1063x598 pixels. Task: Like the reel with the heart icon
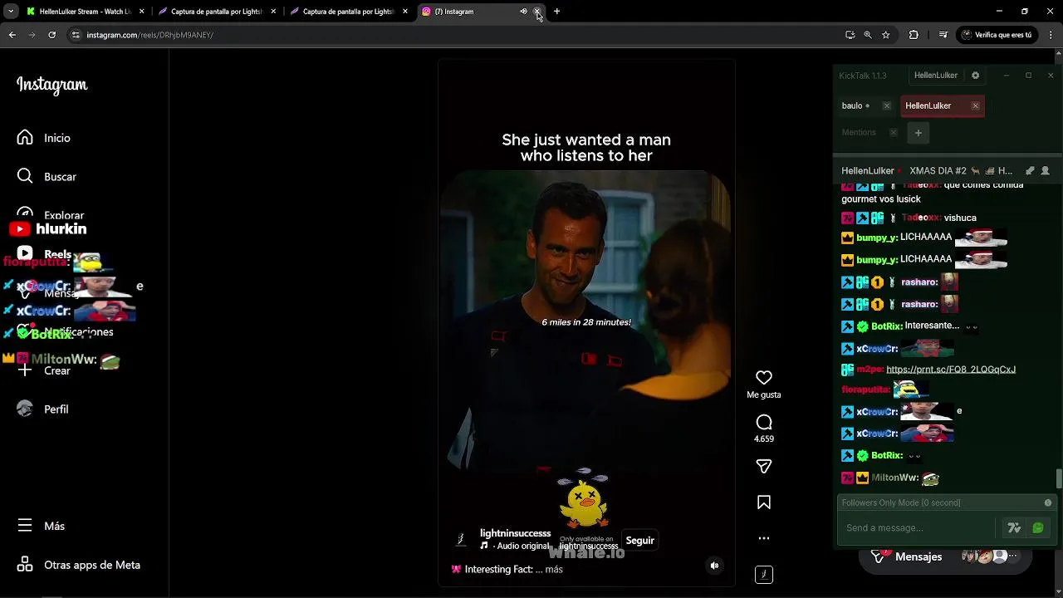pos(764,378)
